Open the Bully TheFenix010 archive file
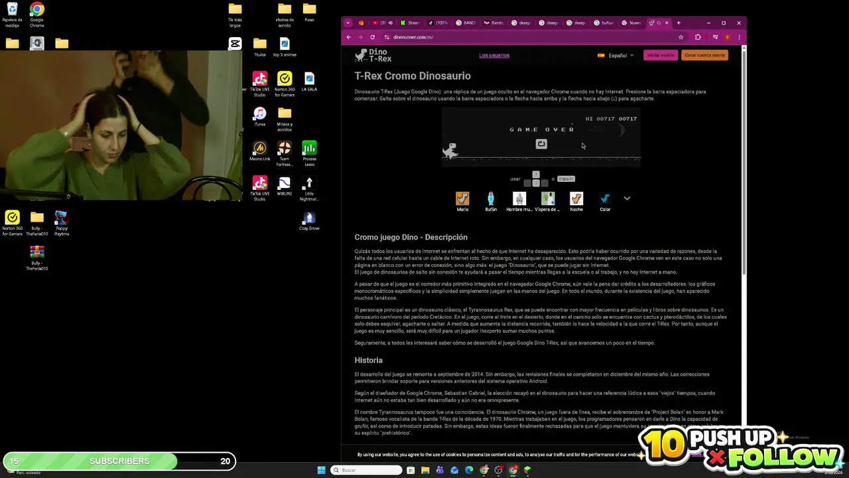Image resolution: width=849 pixels, height=478 pixels. pos(37,258)
